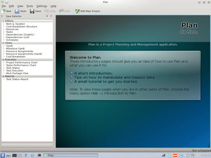
Task: Open Task Status Report
Action: click(17, 79)
